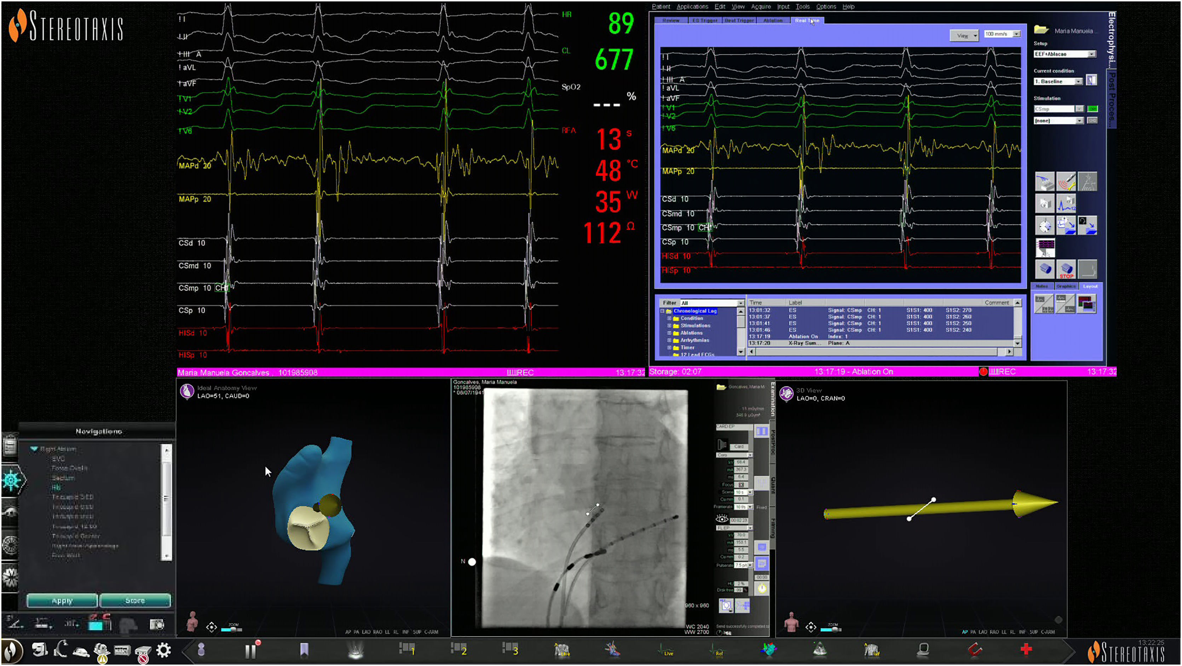Click the Apply button
This screenshot has width=1182, height=666.
[62, 601]
